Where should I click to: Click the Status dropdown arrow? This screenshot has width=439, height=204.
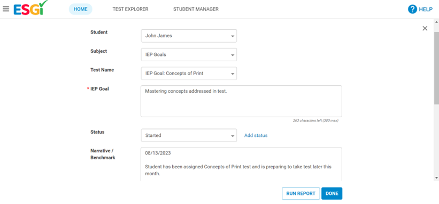point(233,136)
